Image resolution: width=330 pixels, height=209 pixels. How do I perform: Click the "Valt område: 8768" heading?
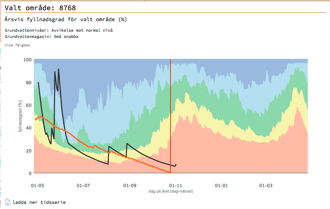[x=41, y=8]
